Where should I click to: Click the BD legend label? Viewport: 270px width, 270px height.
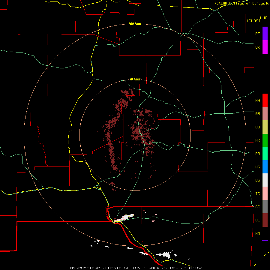257,127
